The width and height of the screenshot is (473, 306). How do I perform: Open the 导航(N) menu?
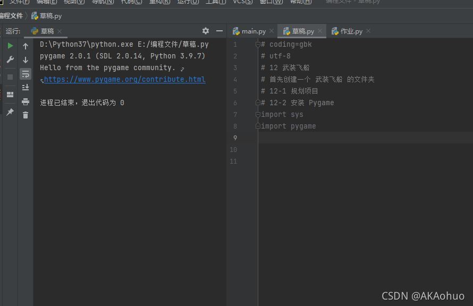(103, 2)
